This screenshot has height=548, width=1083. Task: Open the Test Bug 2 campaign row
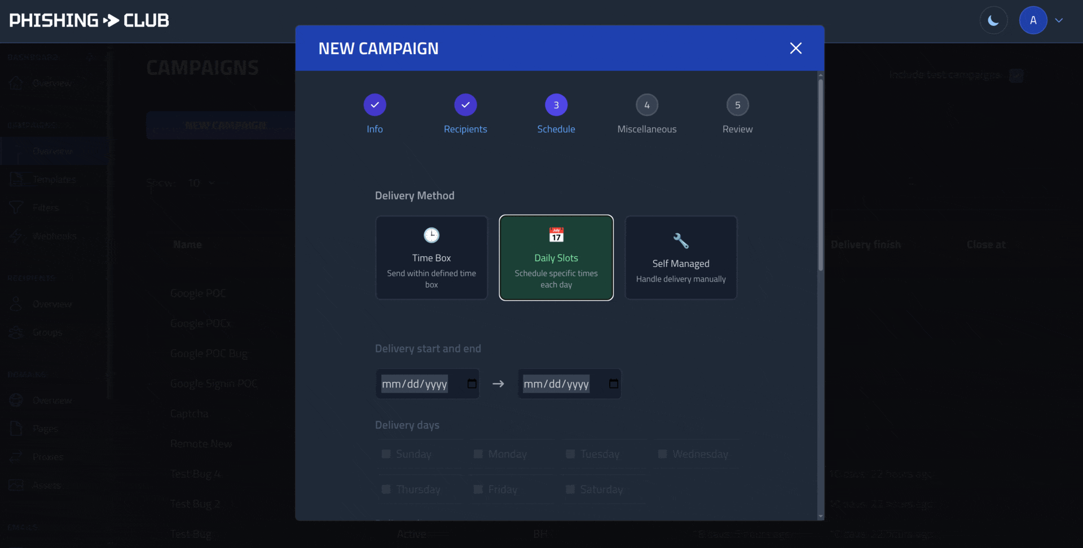pyautogui.click(x=195, y=504)
